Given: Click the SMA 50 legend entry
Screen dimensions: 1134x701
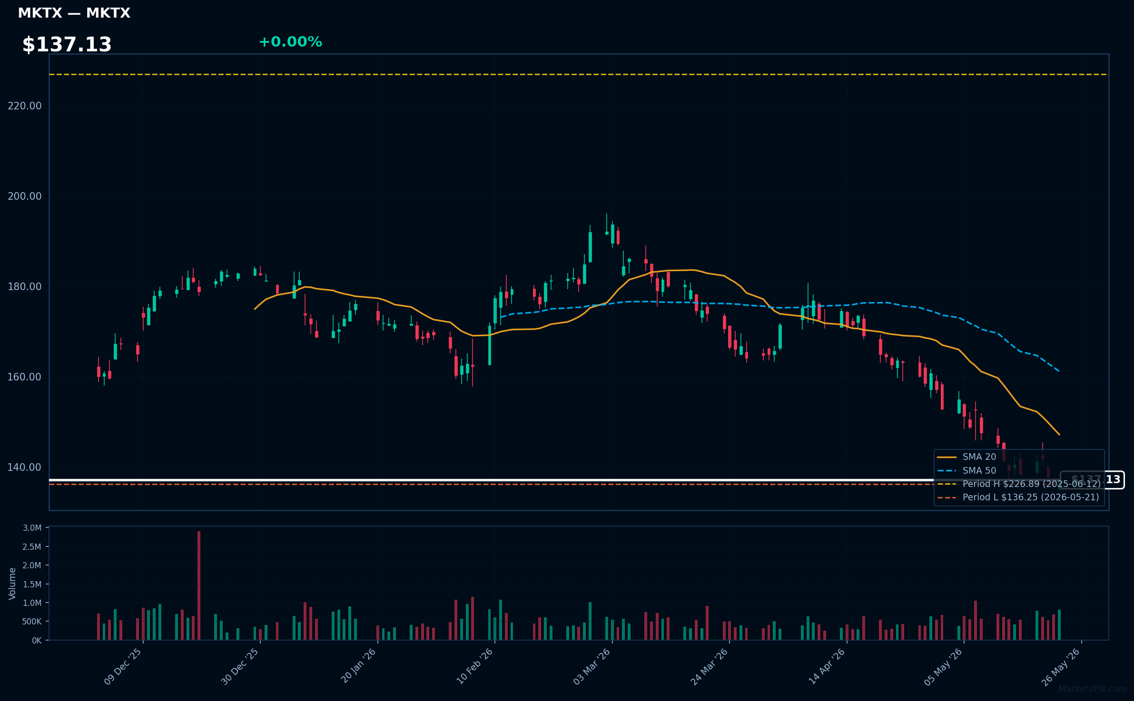Looking at the screenshot, I should [966, 471].
